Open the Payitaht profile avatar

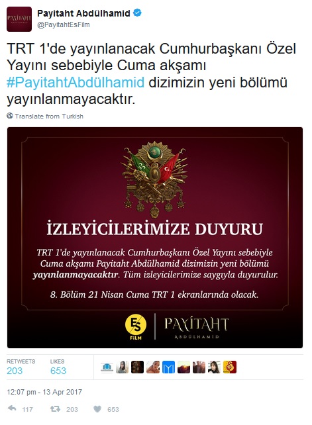19,19
